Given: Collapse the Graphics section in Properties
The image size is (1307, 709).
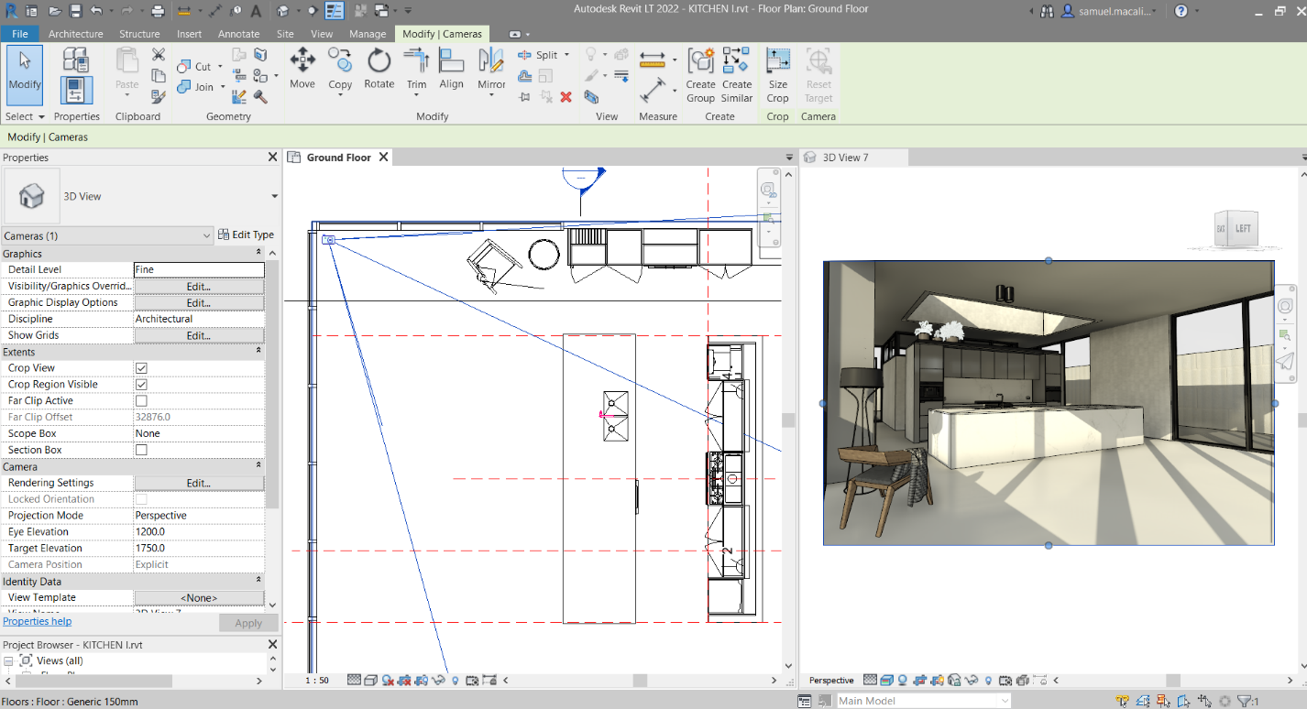Looking at the screenshot, I should (x=257, y=253).
